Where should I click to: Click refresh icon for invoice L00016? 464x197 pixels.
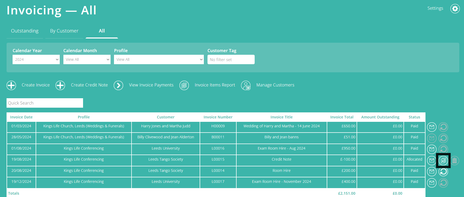(x=443, y=149)
